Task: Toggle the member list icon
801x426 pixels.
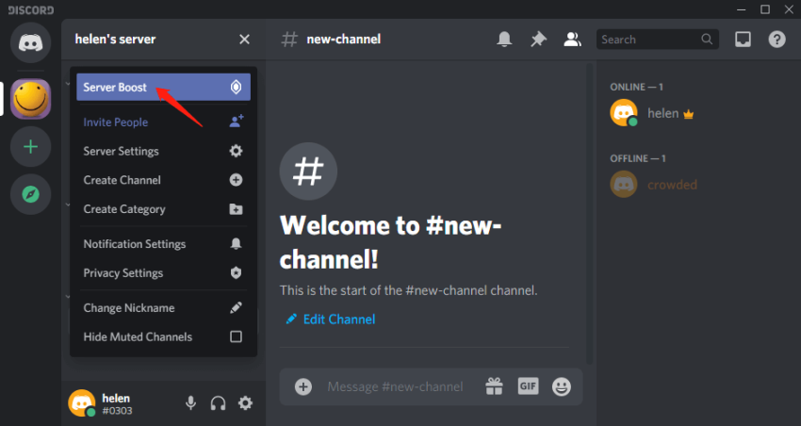Action: click(571, 40)
